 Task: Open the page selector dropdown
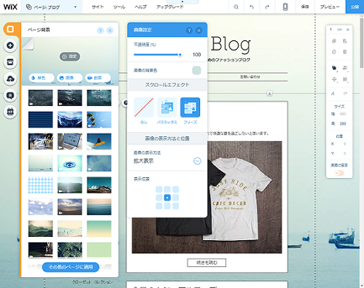(52, 7)
